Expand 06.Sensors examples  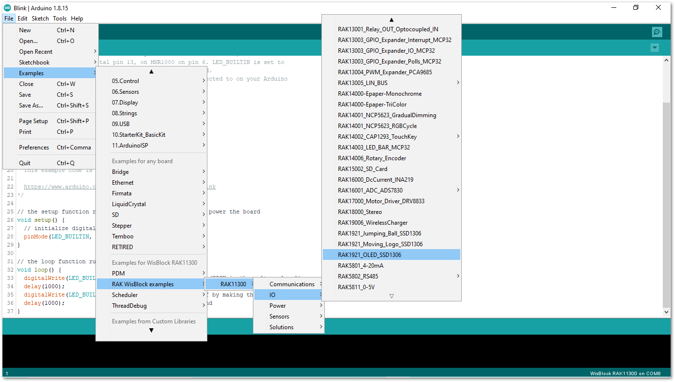[x=152, y=92]
